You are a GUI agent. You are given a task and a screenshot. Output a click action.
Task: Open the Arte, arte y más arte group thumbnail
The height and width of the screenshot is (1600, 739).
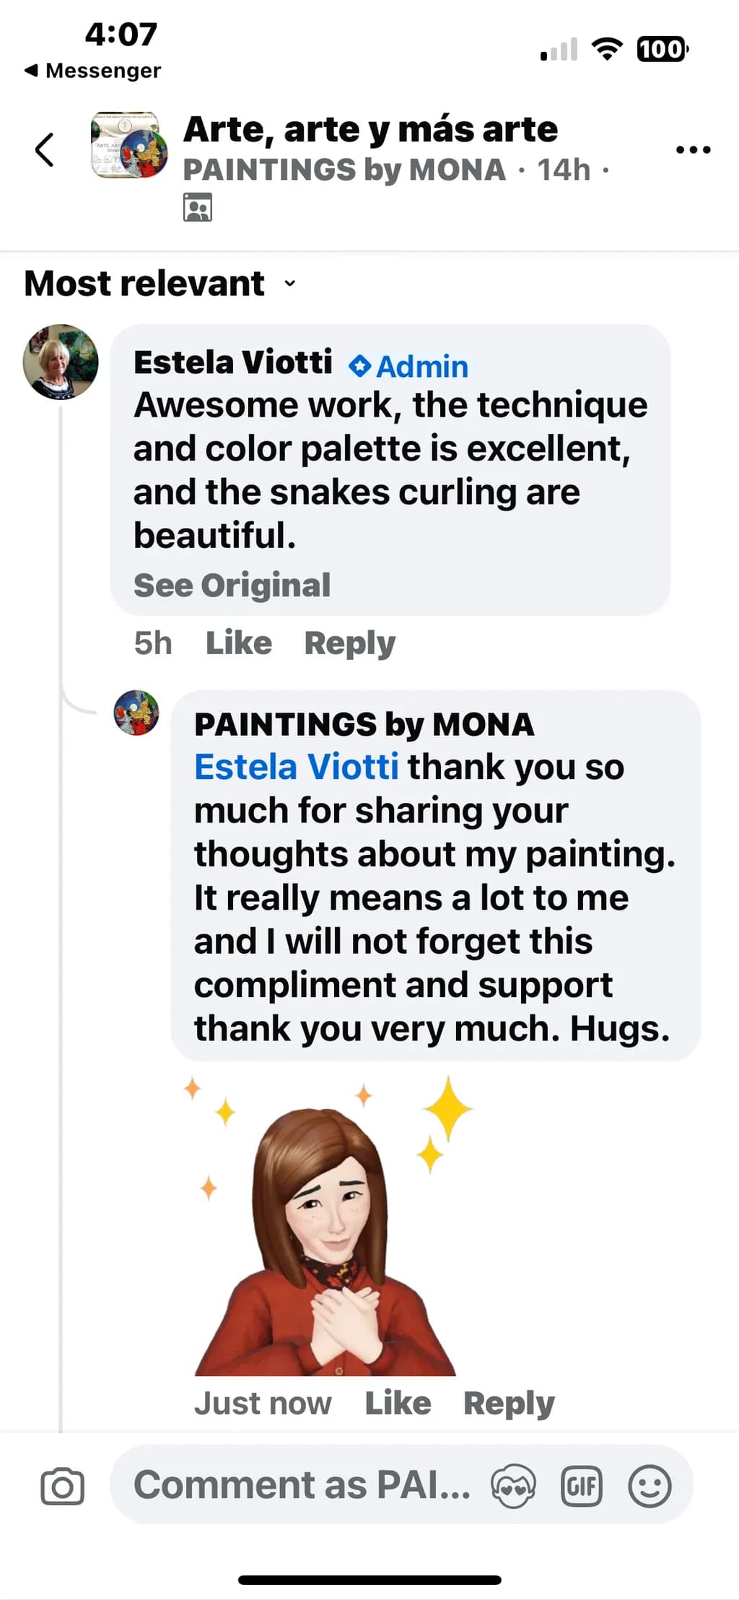pyautogui.click(x=128, y=145)
